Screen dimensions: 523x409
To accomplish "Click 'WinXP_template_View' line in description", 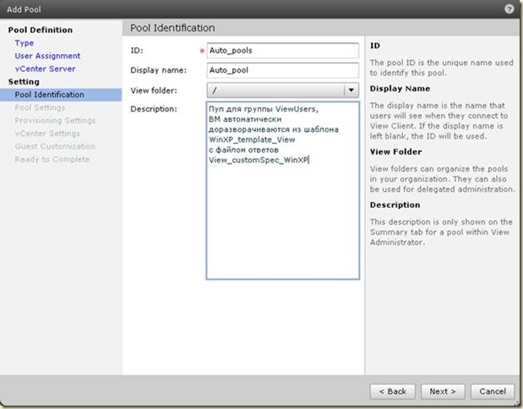I will (252, 139).
